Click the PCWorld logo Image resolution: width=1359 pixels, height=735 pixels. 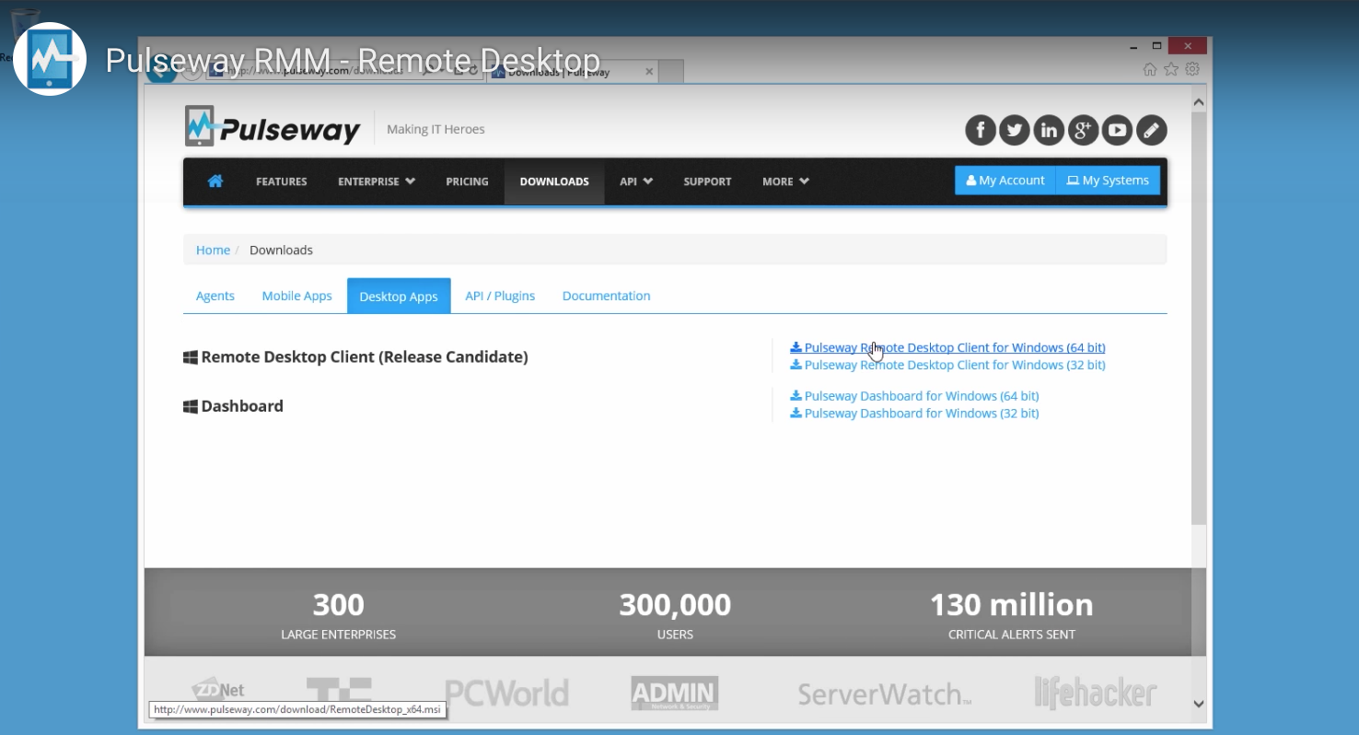click(x=506, y=694)
